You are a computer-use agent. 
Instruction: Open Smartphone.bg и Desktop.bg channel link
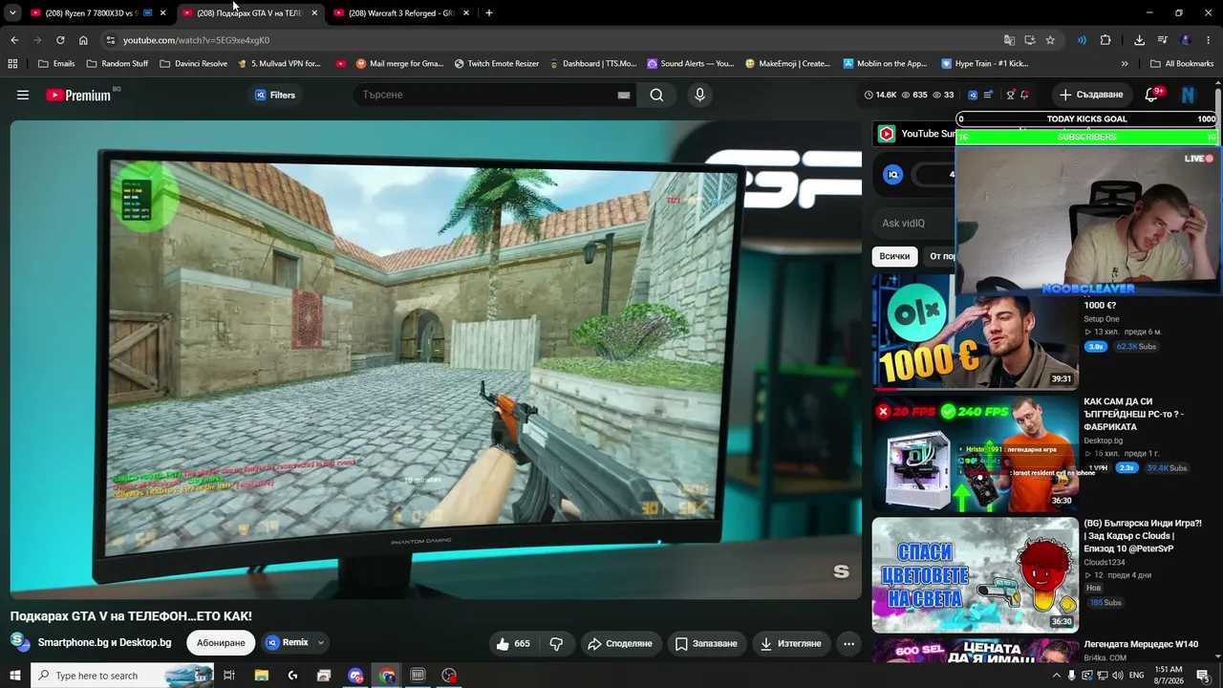[105, 642]
